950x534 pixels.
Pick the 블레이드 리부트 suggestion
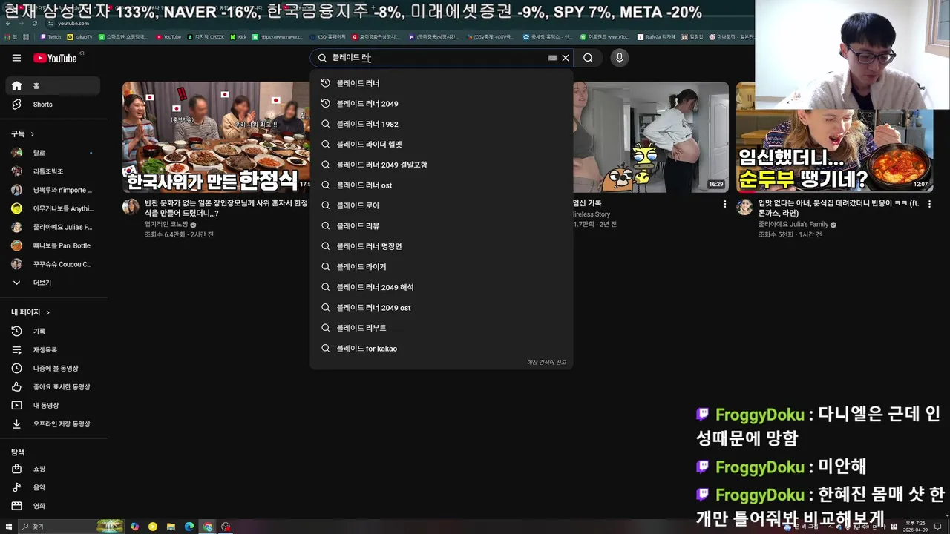441,328
